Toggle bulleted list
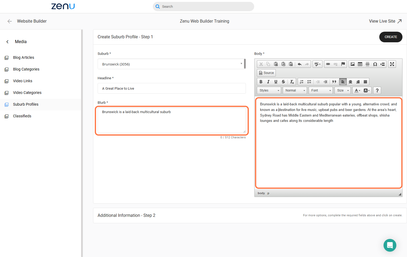Viewport: 407px width, 257px height. coord(309,82)
